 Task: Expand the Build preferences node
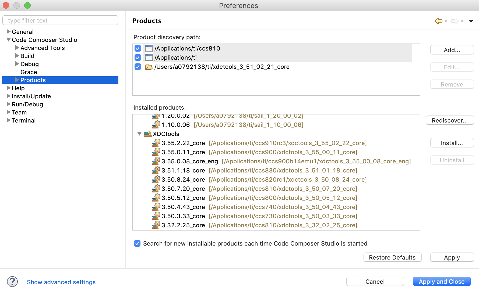click(17, 56)
